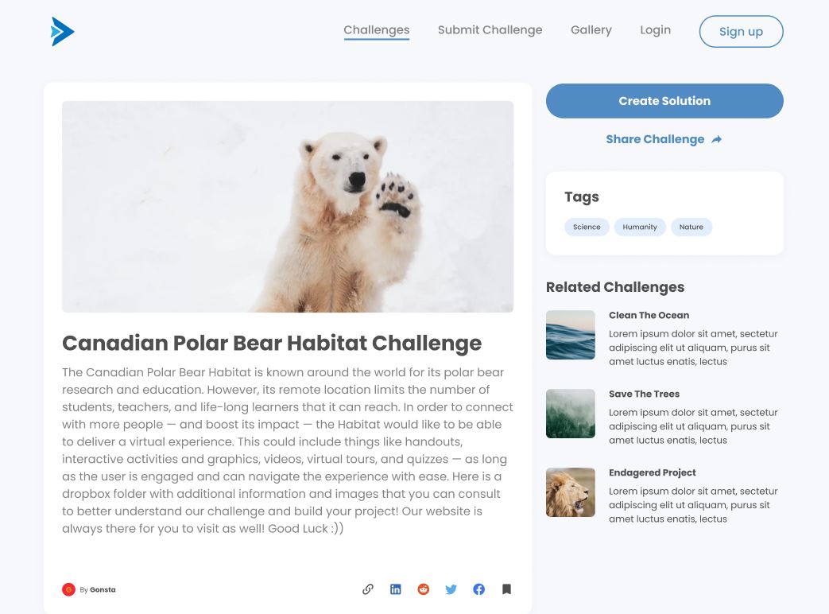Image resolution: width=829 pixels, height=614 pixels.
Task: Click the blue arrow site logo
Action: 62,32
